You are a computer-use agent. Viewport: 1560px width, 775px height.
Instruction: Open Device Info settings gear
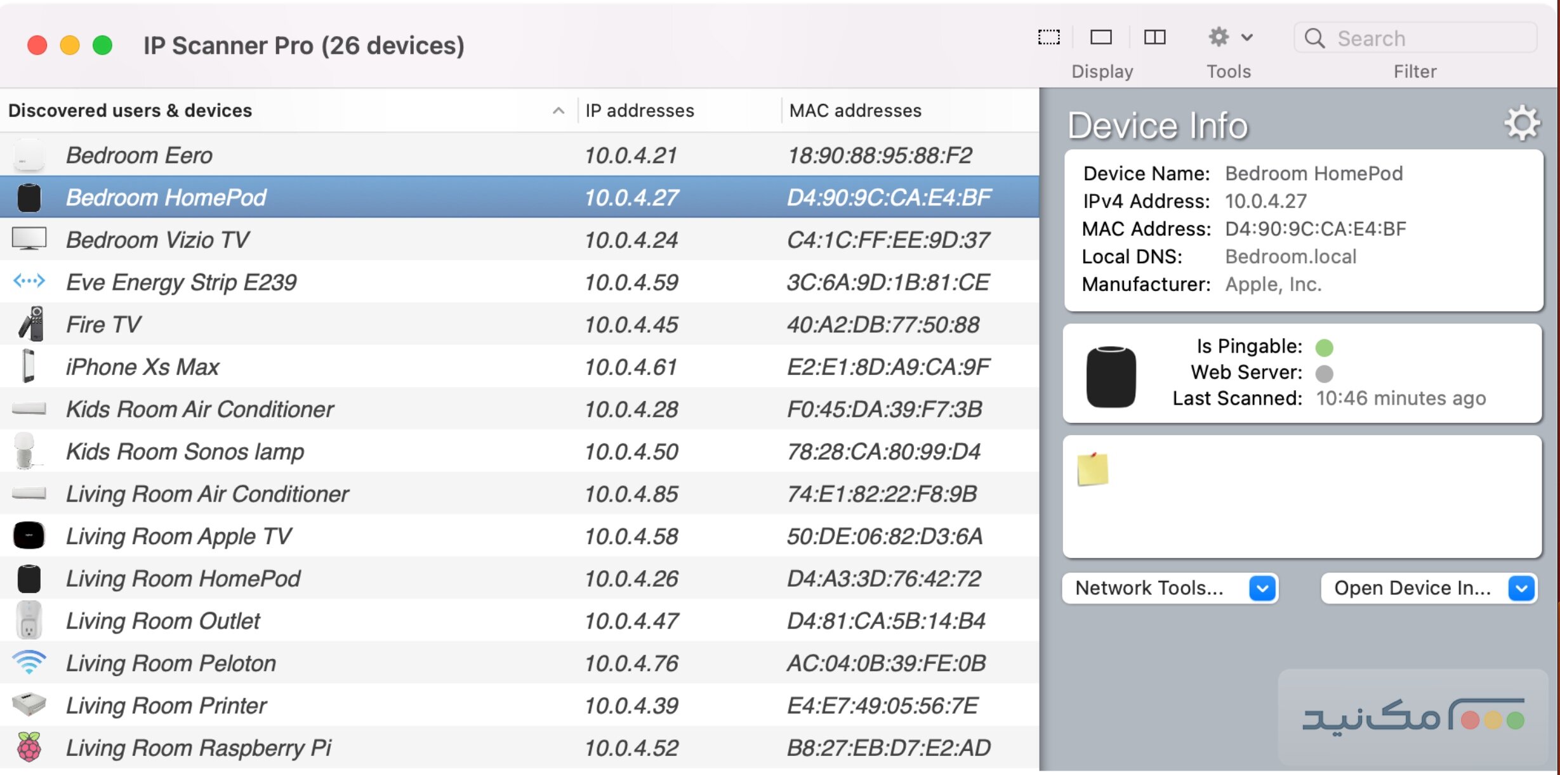[x=1521, y=122]
